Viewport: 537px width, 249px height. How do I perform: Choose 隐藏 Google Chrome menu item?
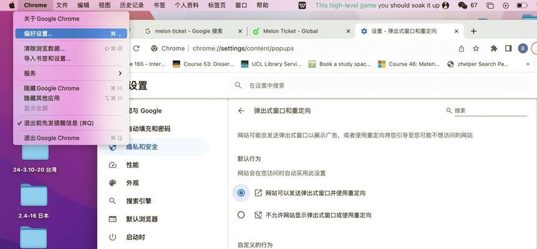tap(71, 88)
